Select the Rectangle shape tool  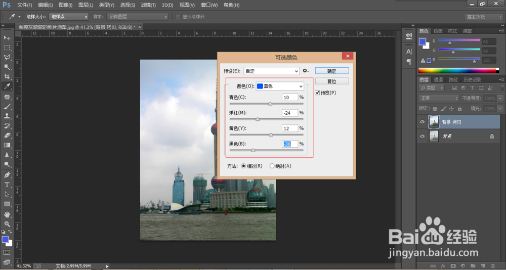tap(7, 204)
